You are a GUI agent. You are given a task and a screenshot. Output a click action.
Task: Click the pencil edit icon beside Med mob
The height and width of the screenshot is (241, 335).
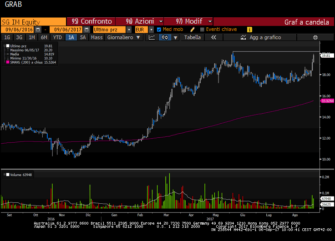[193, 29]
